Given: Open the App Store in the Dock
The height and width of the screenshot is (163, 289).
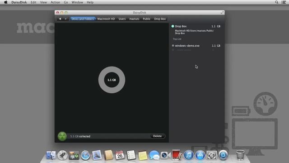Looking at the screenshot, I should 200,155.
